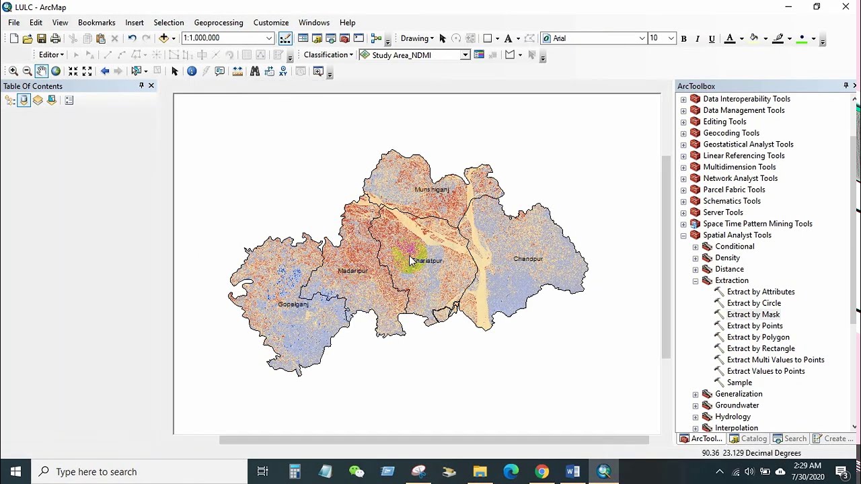This screenshot has width=861, height=484.
Task: Pin the ArcToolbox panel
Action: point(846,85)
